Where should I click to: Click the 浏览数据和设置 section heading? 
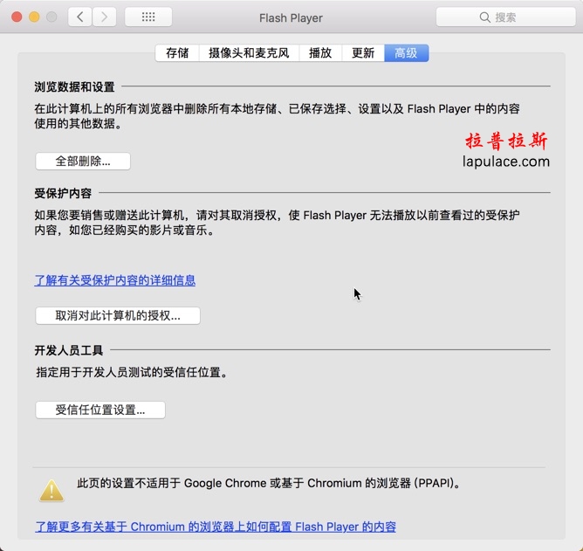pos(74,87)
